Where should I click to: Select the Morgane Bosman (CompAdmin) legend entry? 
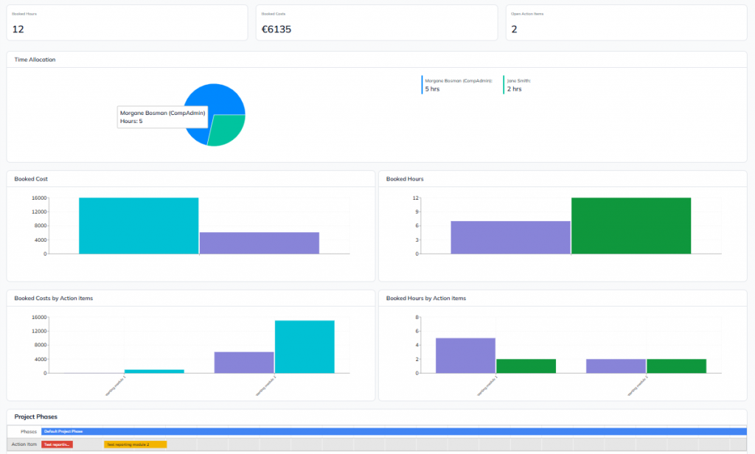457,85
